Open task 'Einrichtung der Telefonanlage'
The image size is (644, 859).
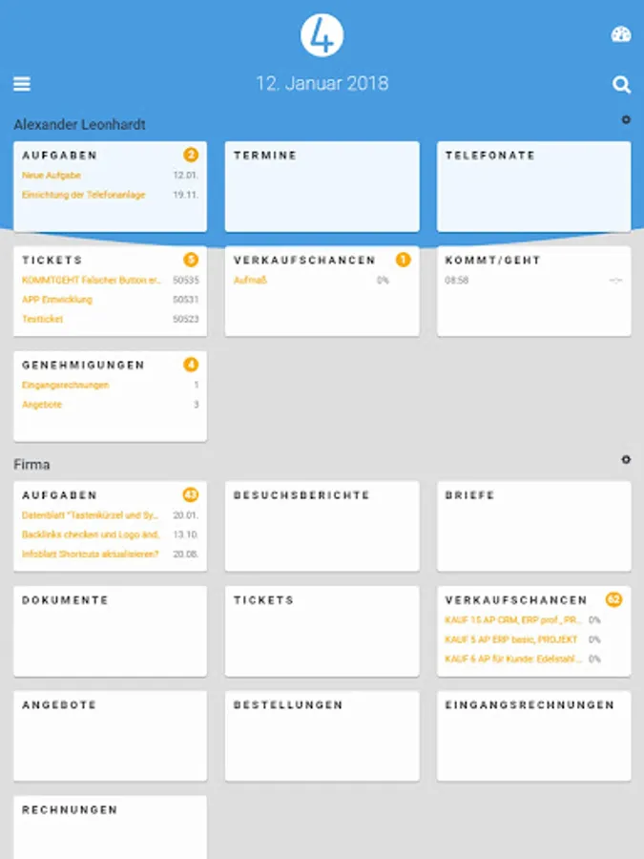(x=84, y=195)
